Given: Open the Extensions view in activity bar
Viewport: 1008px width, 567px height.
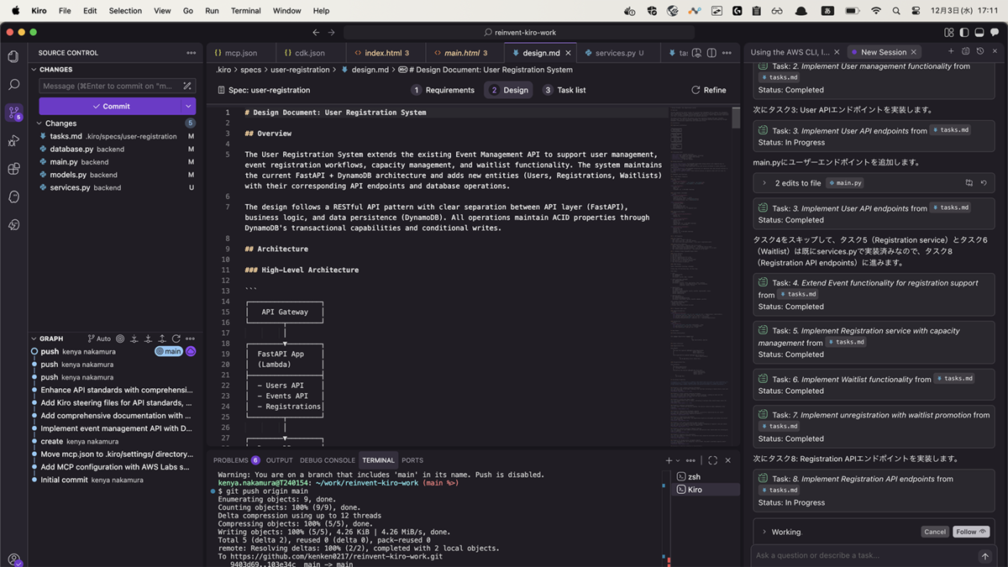Looking at the screenshot, I should (x=13, y=169).
